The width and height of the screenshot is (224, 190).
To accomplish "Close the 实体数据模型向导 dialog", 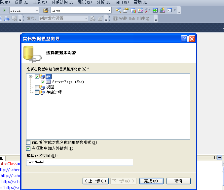I will (192, 39).
